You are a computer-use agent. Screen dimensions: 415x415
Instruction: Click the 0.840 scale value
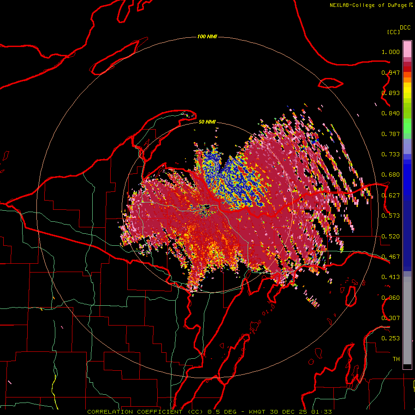click(x=391, y=113)
